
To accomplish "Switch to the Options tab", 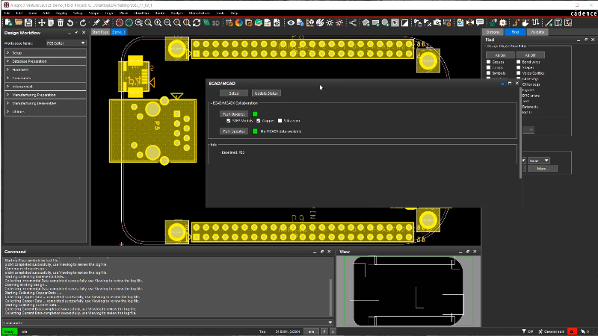I will point(493,32).
